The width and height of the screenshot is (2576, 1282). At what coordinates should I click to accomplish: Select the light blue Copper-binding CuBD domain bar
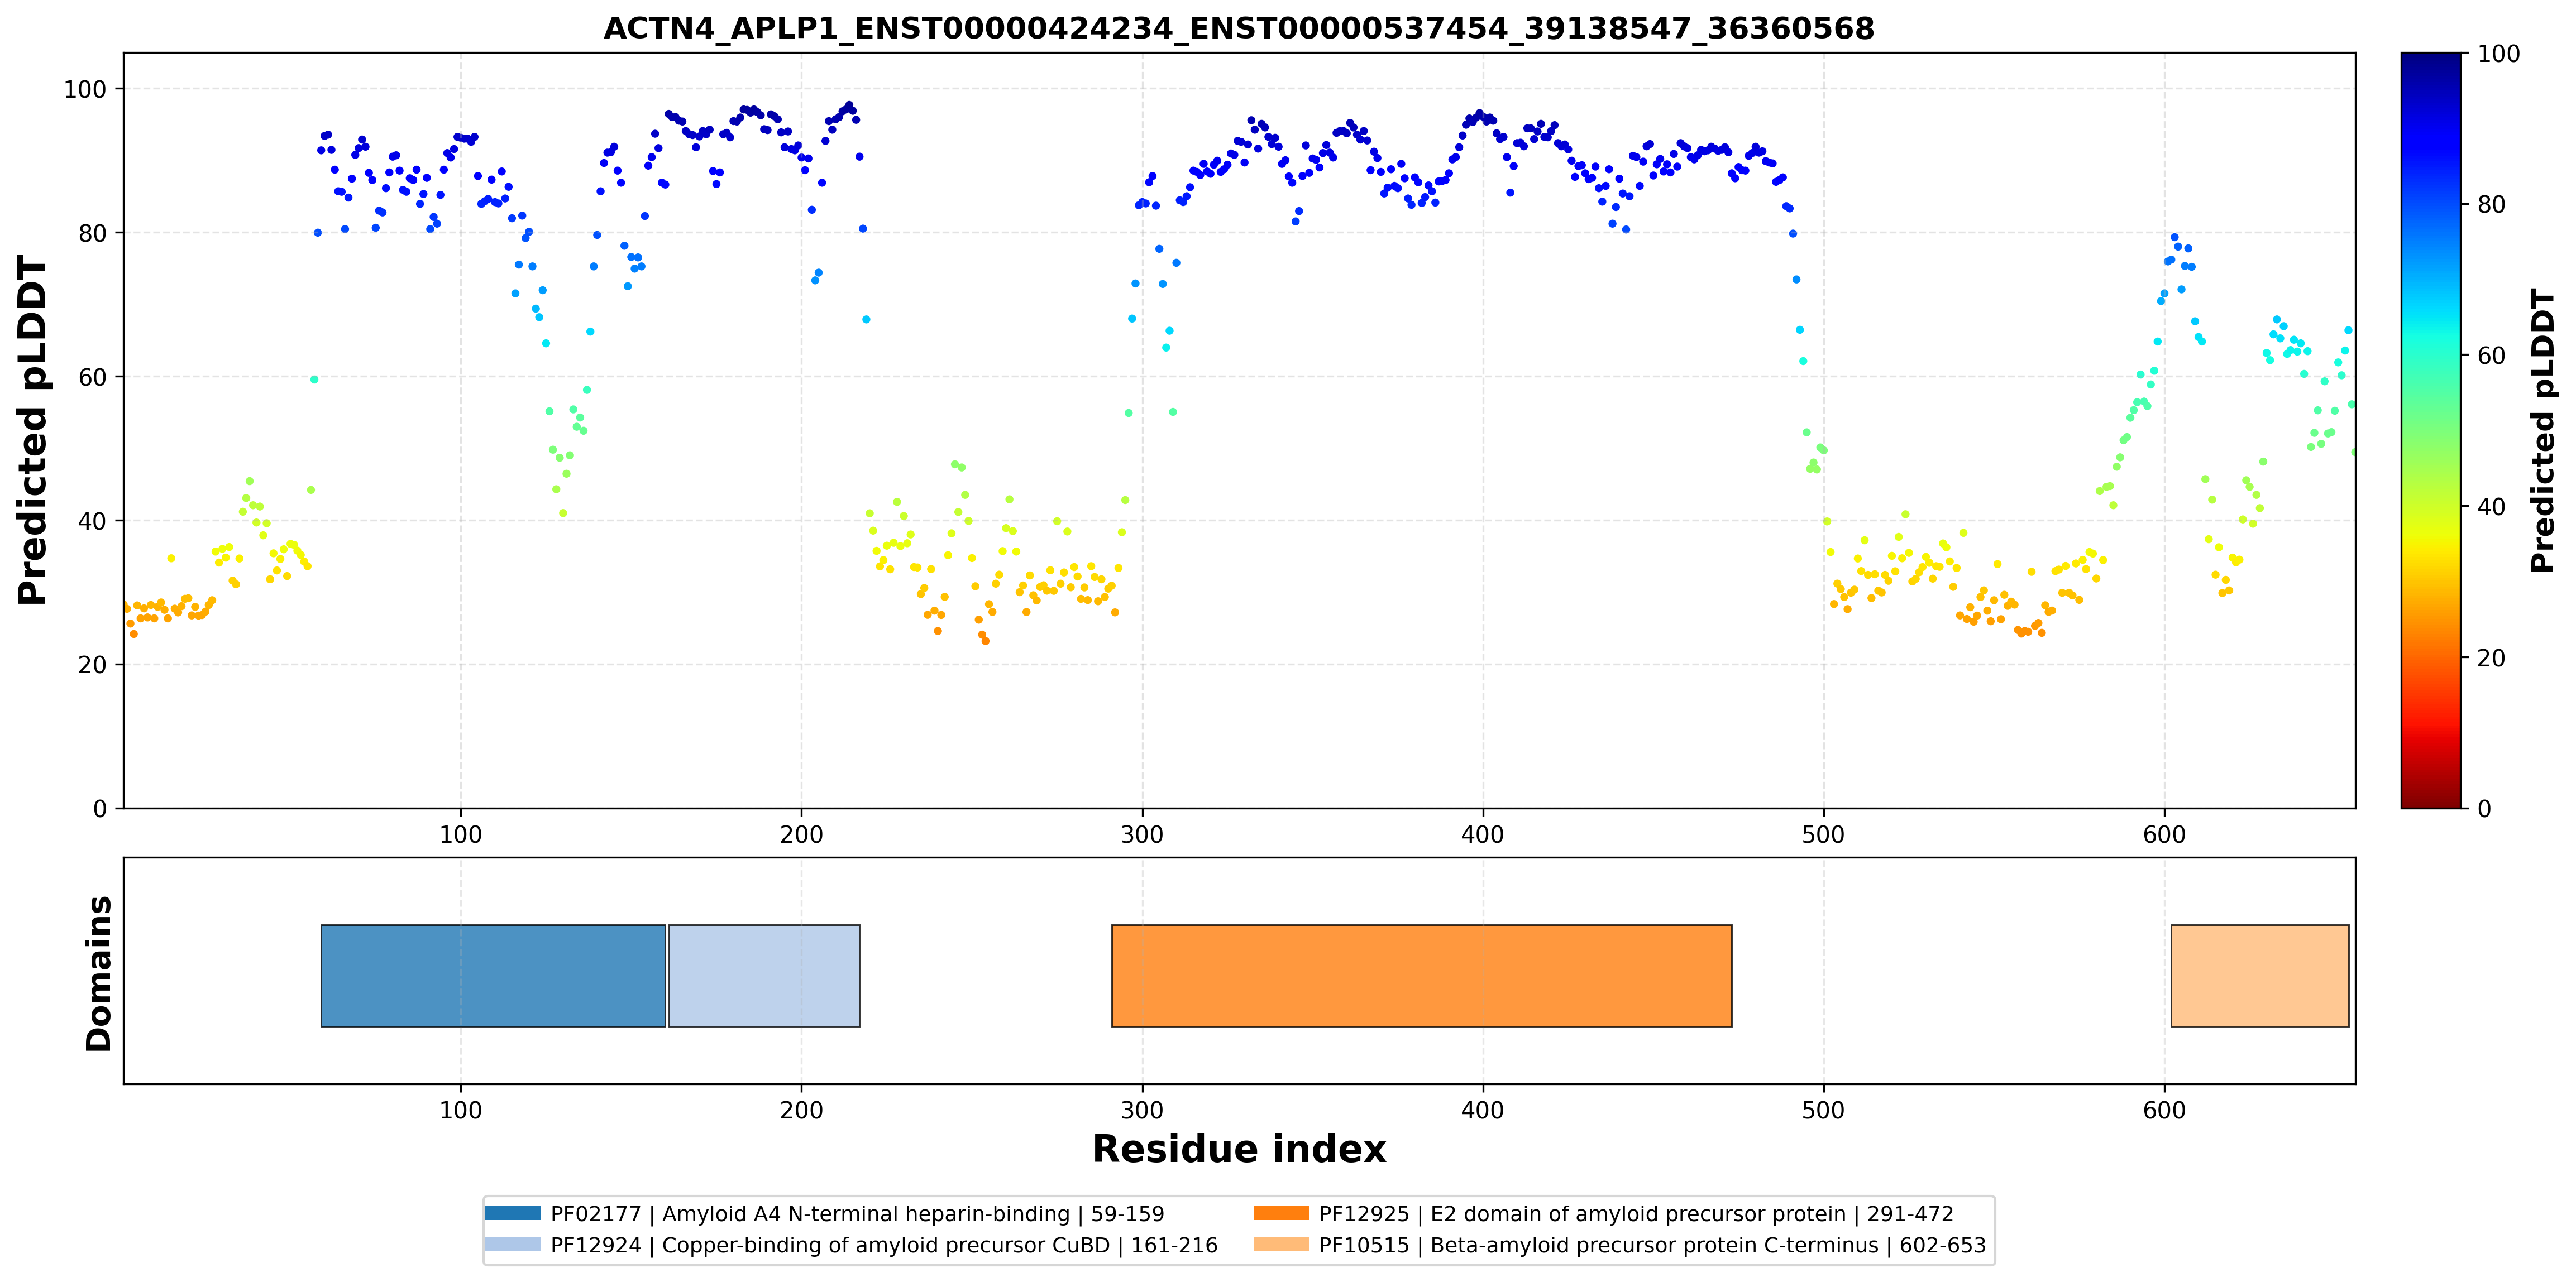(764, 975)
